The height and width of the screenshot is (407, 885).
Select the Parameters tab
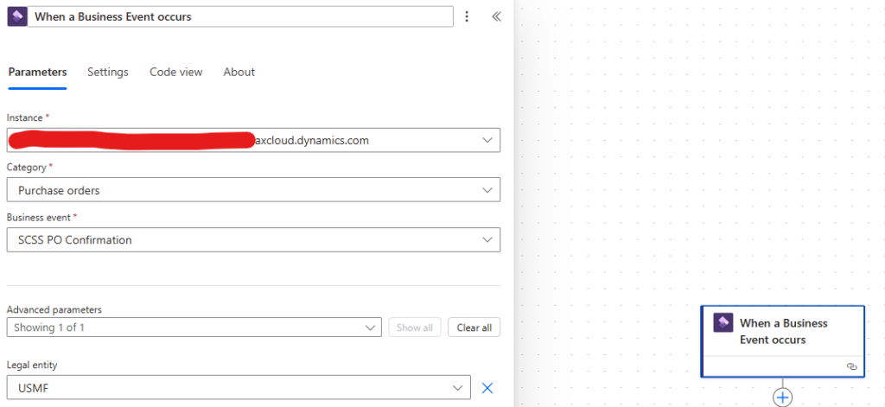click(38, 73)
